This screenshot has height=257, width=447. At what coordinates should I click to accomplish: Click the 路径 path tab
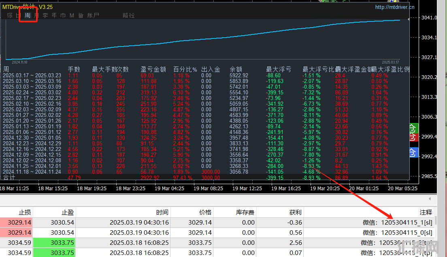pyautogui.click(x=128, y=15)
